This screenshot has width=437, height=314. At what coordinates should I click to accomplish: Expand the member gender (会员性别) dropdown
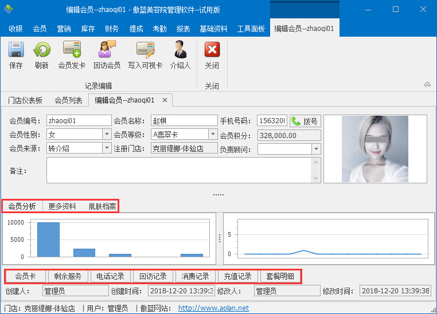click(106, 135)
